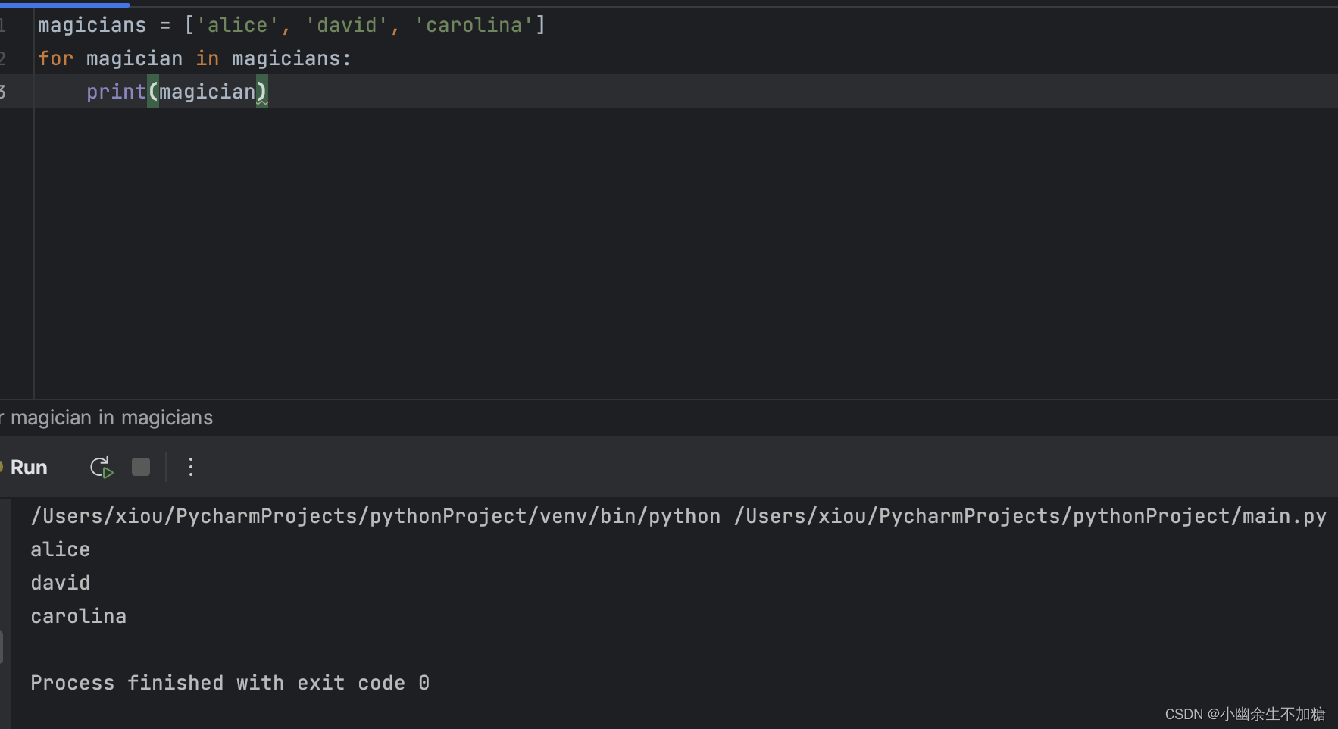Click the interpreter path ending with venv/bin/python

click(x=376, y=516)
